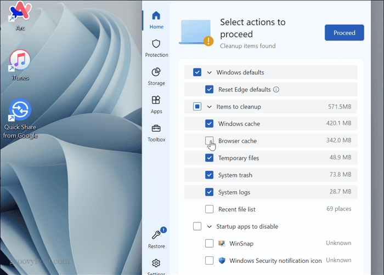Click the System trash label
This screenshot has height=275, width=384.
click(x=235, y=175)
